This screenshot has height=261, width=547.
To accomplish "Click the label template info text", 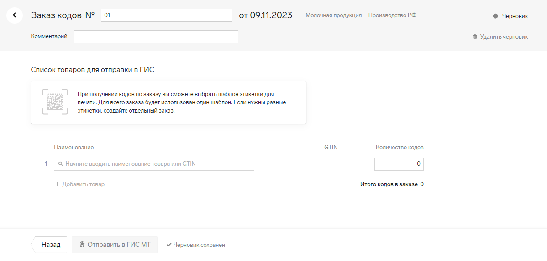I will [182, 102].
